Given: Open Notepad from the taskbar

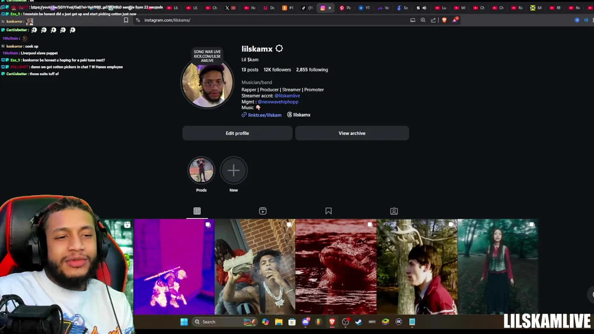Looking at the screenshot, I should pos(412,322).
